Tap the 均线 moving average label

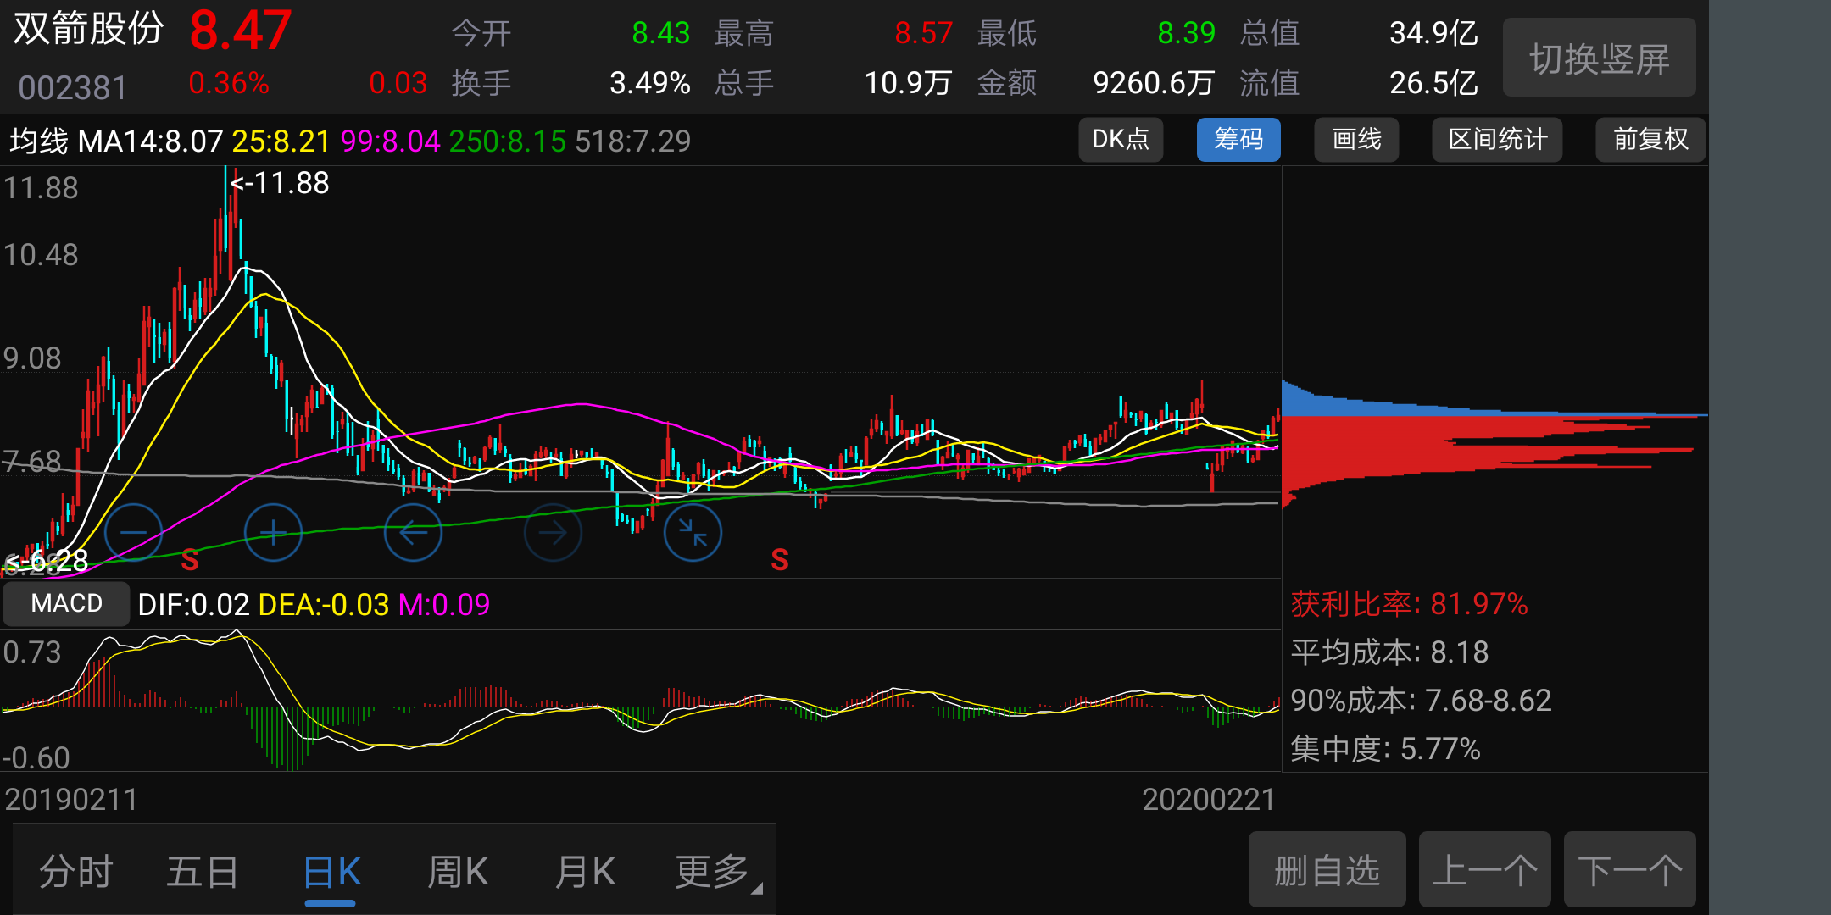(38, 141)
